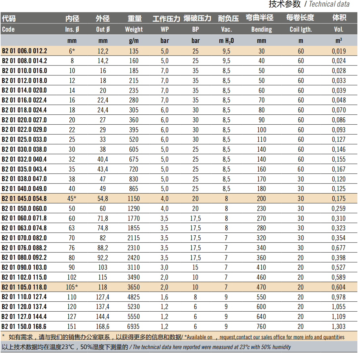Select code B2 01 102.0 115.0
The height and width of the screenshot is (353, 358).
coord(24,277)
